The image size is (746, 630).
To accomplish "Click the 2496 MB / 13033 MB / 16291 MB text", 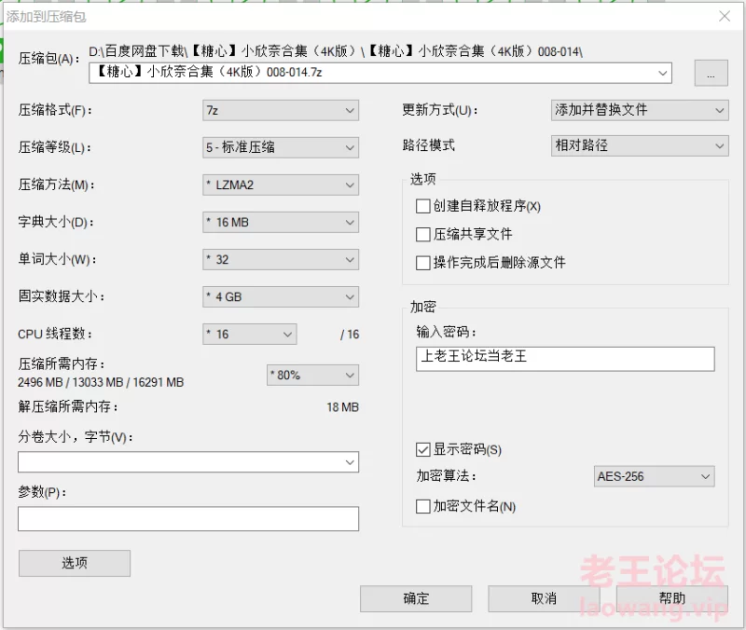I will click(101, 382).
